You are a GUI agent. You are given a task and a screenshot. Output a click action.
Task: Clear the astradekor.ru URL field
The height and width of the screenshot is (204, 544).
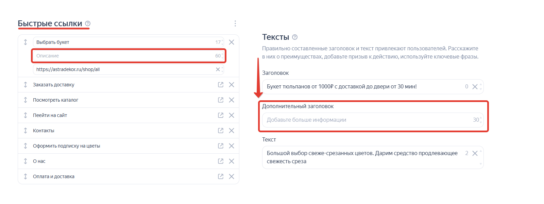point(218,69)
